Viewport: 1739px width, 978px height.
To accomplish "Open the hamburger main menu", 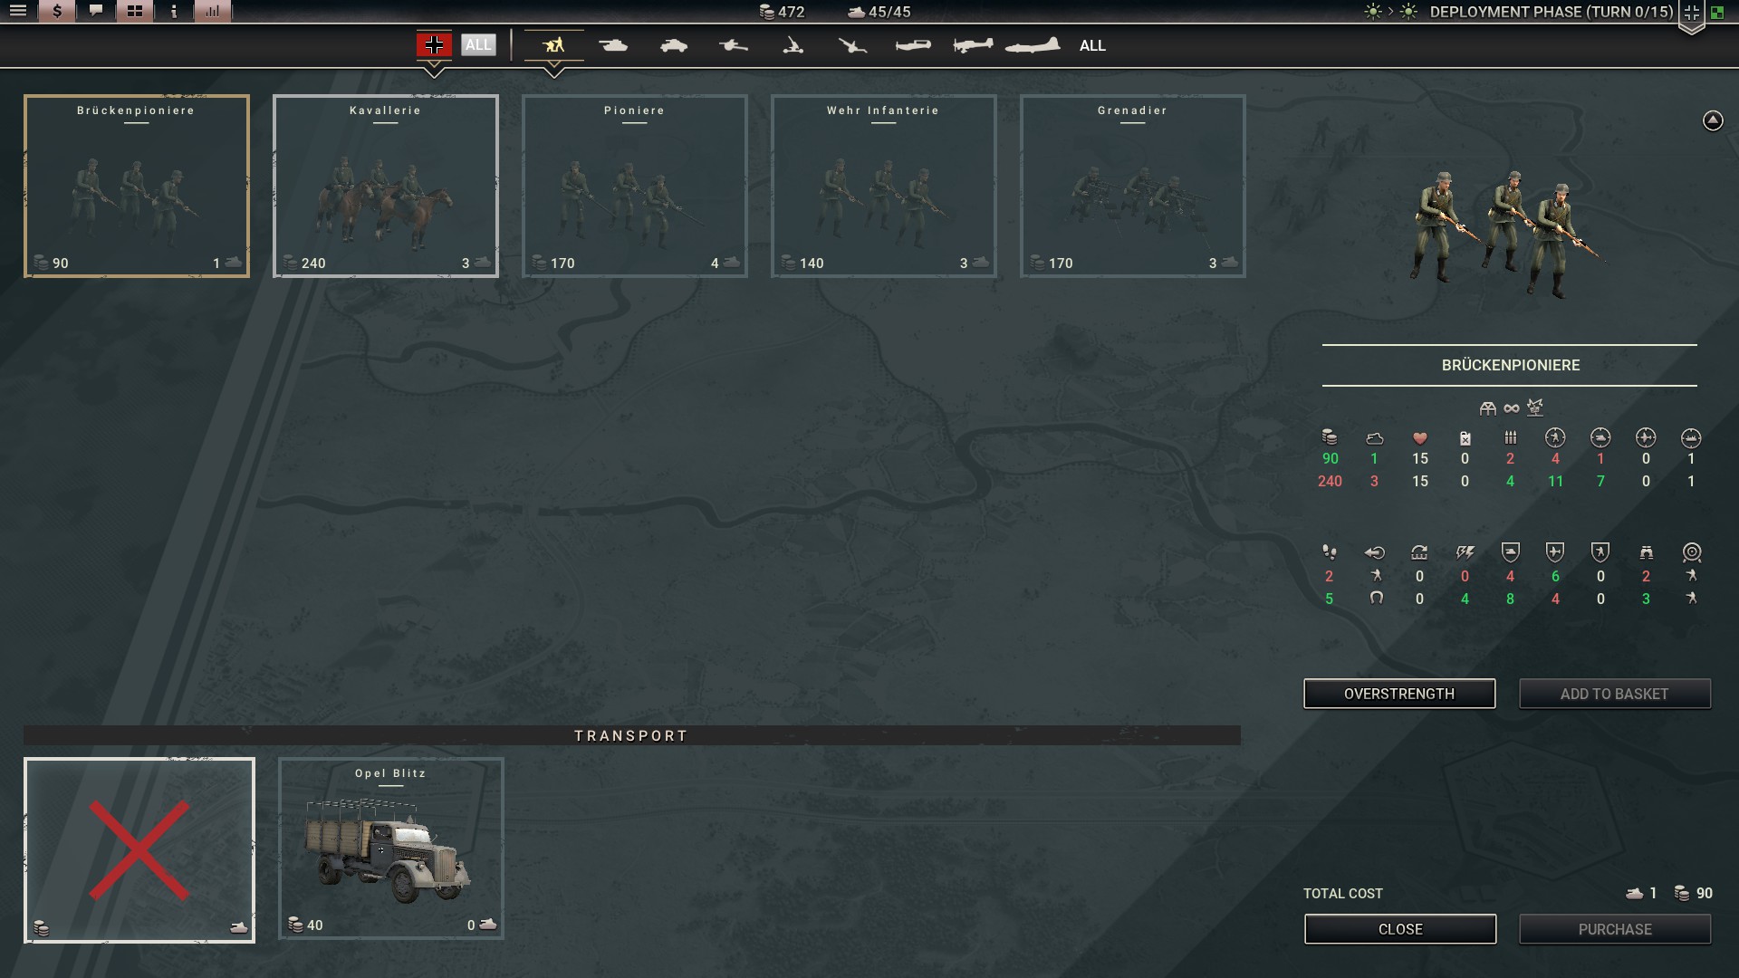I will click(17, 11).
